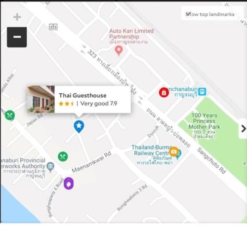Expand the side panel with right chevron
The image size is (247, 226).
coord(243,129)
